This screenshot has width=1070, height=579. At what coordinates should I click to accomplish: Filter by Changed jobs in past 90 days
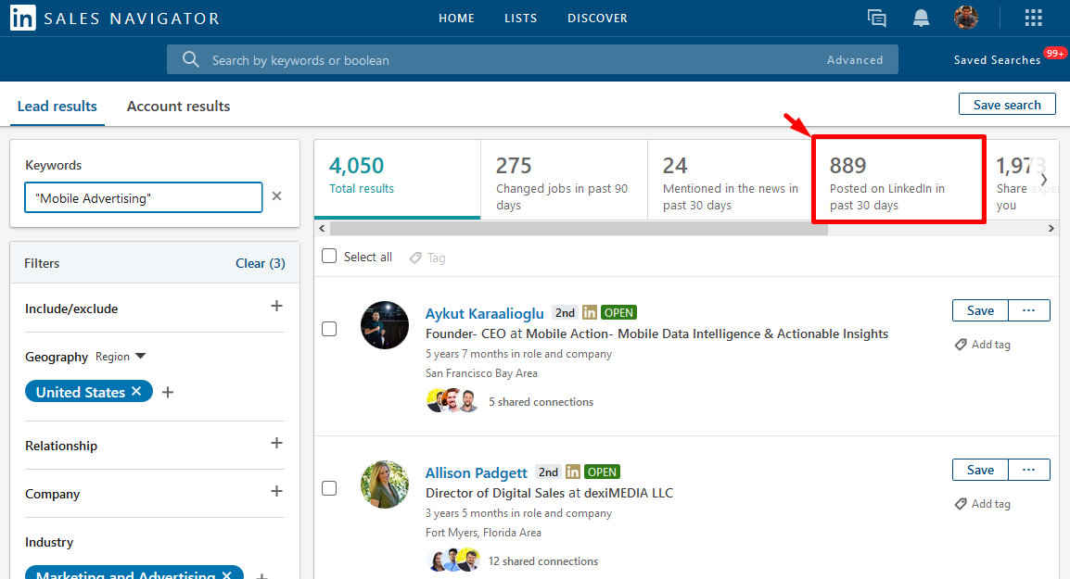click(564, 180)
